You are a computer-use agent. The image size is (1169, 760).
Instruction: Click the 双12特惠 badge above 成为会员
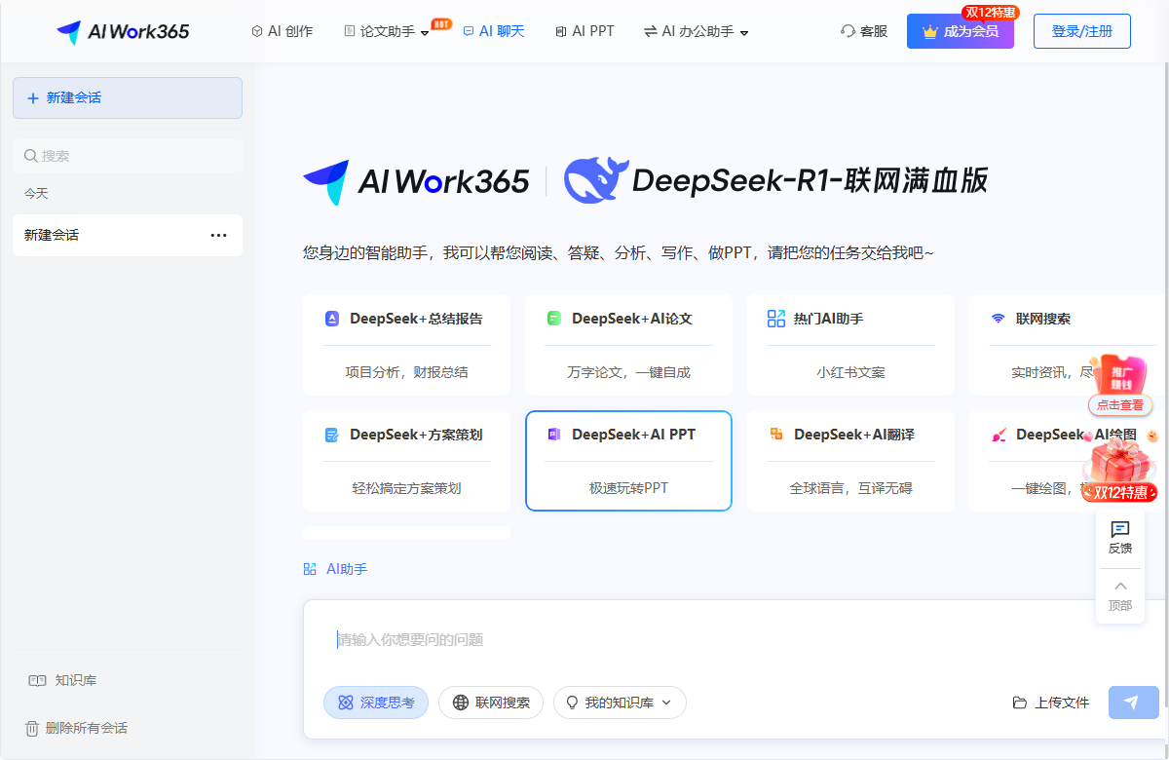click(x=990, y=12)
